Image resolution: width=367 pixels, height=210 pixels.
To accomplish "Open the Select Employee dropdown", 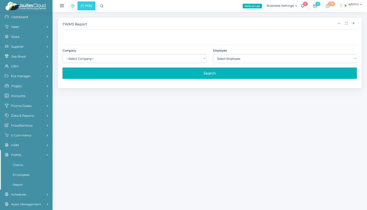I will pos(285,59).
